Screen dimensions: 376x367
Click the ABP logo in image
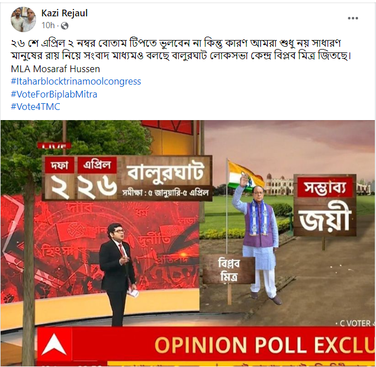point(55,344)
